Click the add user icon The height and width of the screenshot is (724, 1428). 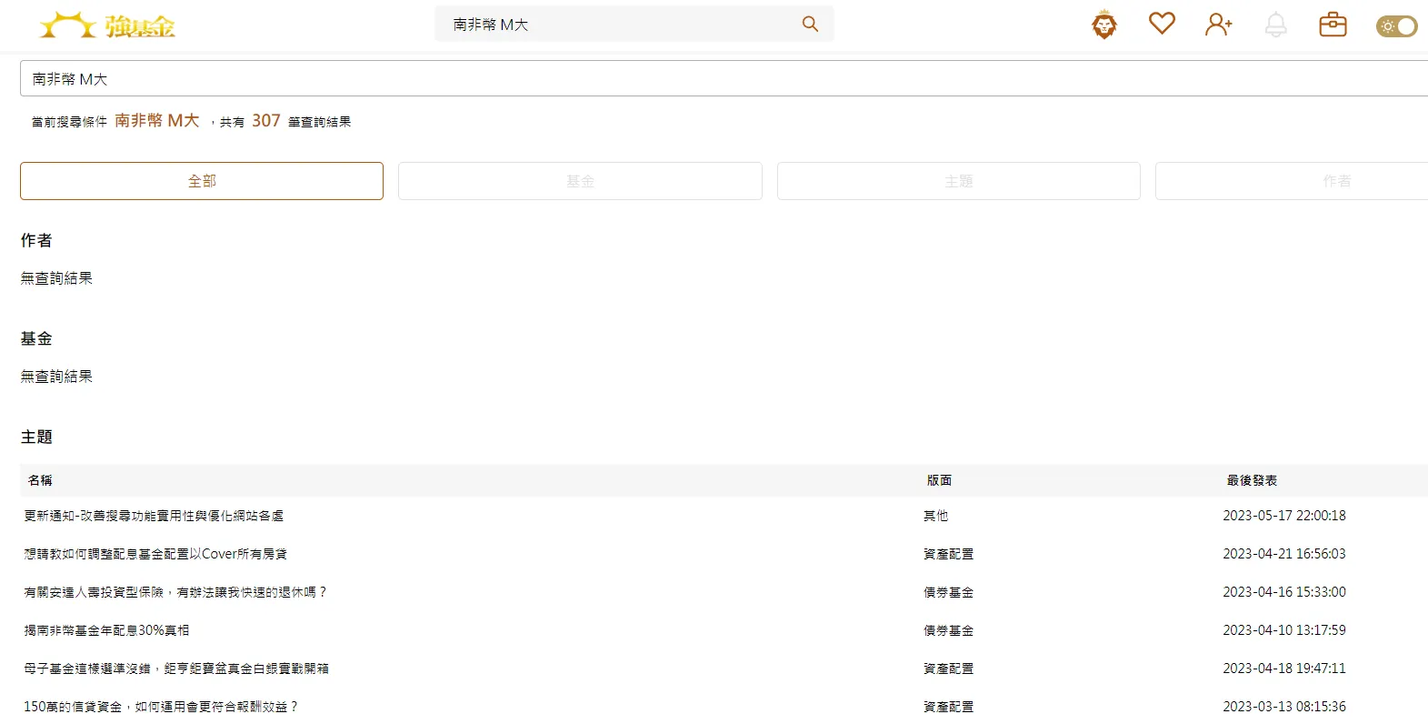(1219, 25)
